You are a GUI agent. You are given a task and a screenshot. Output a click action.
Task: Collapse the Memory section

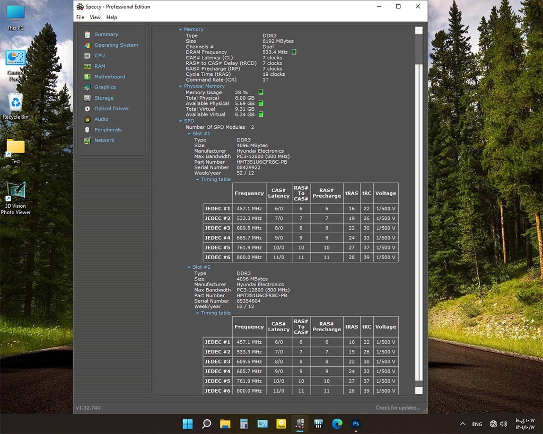click(x=180, y=30)
